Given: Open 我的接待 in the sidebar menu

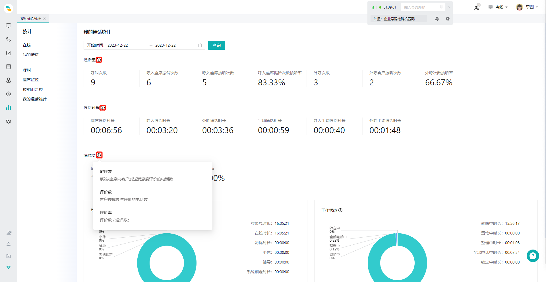Looking at the screenshot, I should tap(31, 55).
